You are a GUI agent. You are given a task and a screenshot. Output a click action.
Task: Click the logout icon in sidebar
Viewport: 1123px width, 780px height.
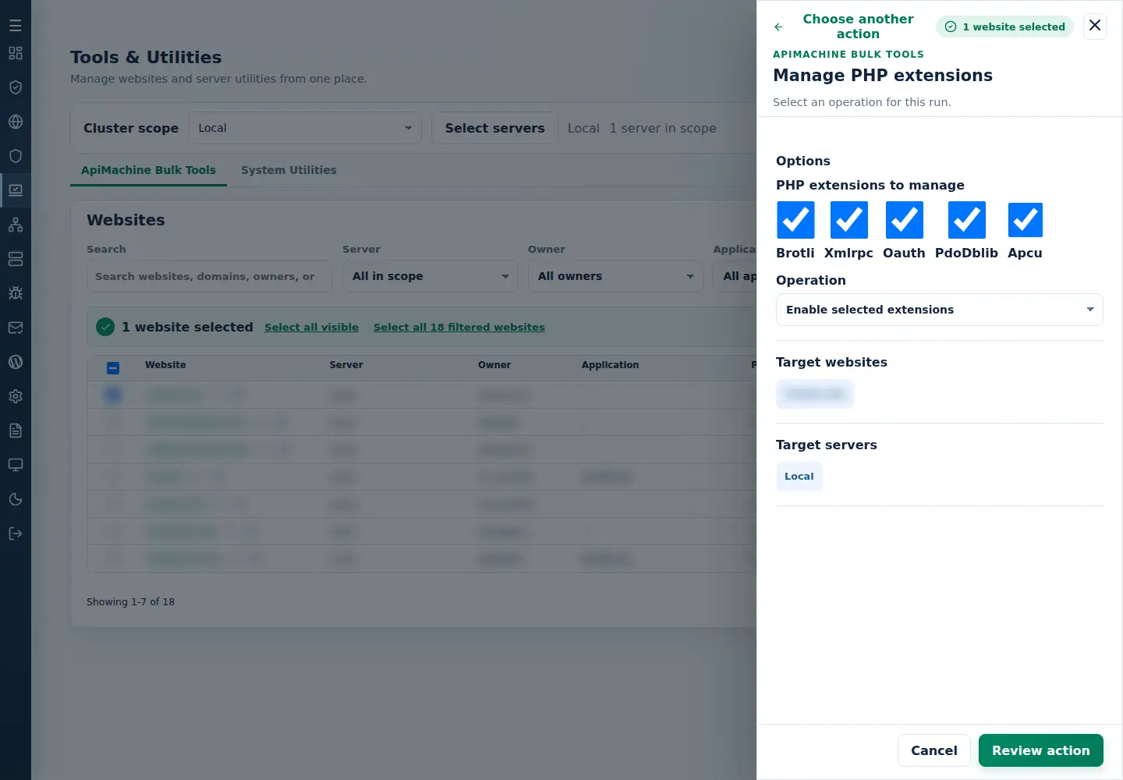click(16, 534)
